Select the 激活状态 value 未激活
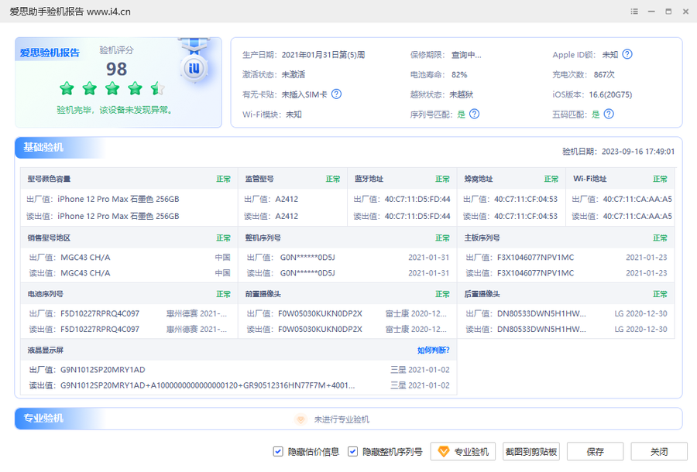Screen dimensions: 697x472 click(294, 74)
